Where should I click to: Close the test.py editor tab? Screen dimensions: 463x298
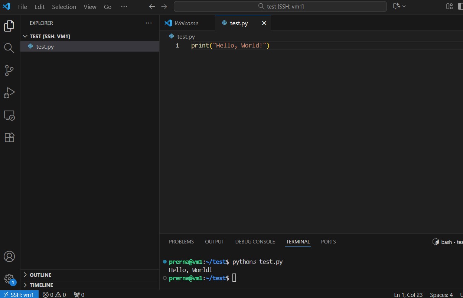point(264,23)
